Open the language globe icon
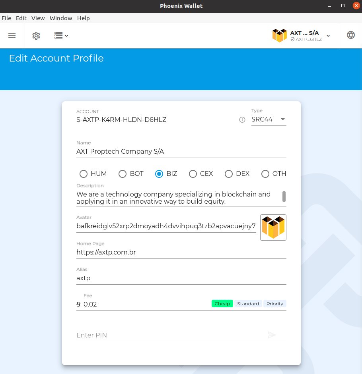 (x=350, y=35)
